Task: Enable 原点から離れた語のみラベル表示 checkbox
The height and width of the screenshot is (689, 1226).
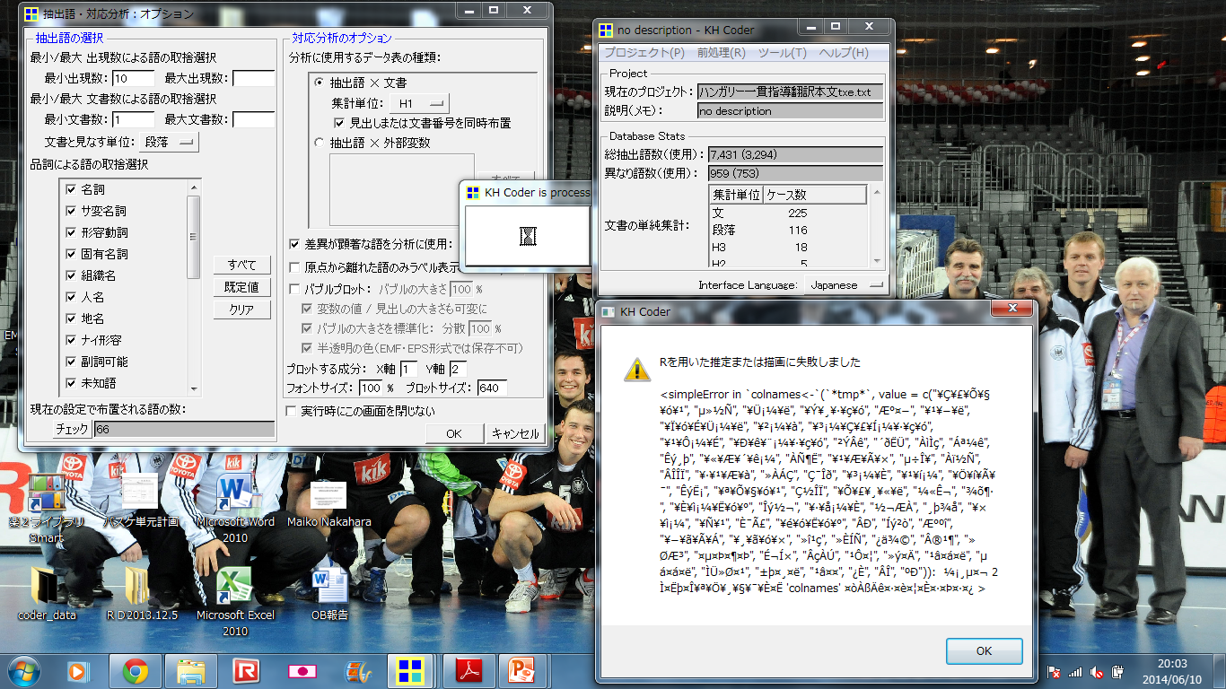Action: (294, 266)
